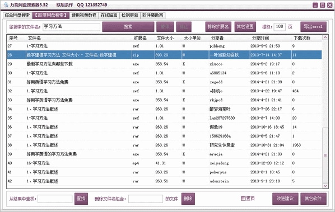
Task: Click the 排除扩展名 button
Action: 218,27
